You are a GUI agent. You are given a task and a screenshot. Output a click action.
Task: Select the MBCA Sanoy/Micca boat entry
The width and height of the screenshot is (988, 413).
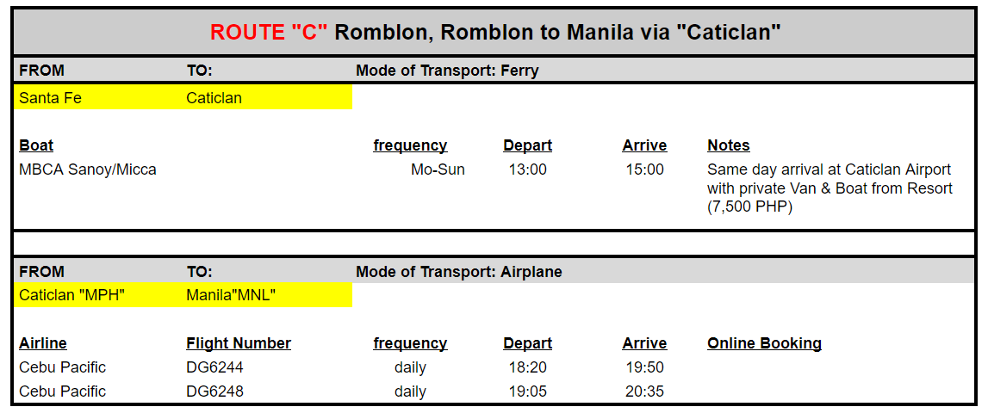tap(88, 170)
